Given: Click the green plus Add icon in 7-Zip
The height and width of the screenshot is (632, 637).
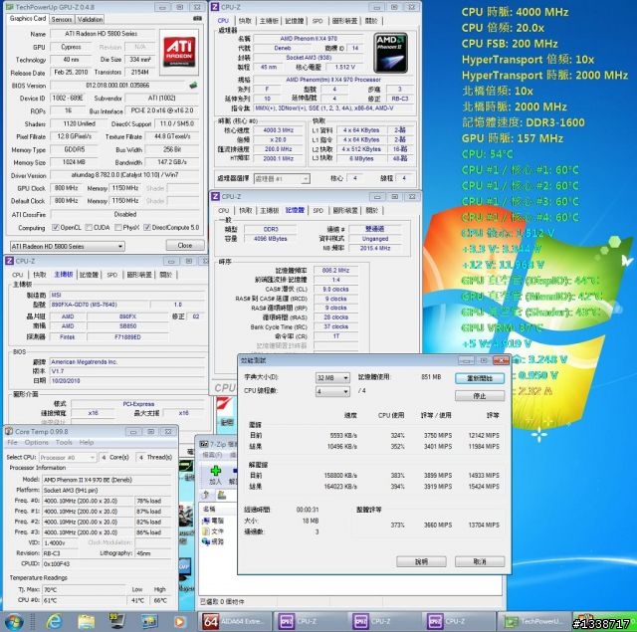Looking at the screenshot, I should coord(215,471).
